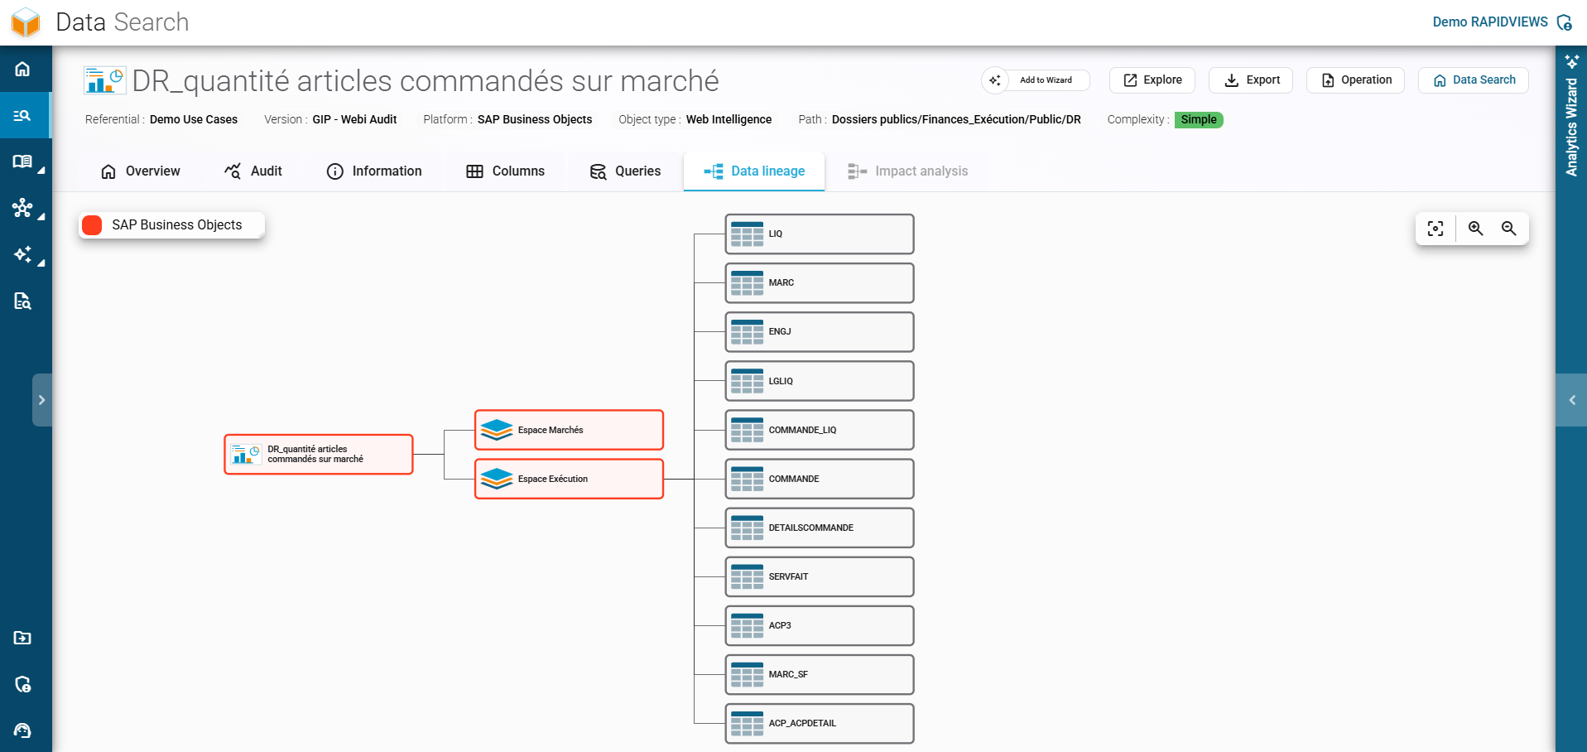Open the support headset icon in sidebar
Screen dimensions: 1587x752
22,730
